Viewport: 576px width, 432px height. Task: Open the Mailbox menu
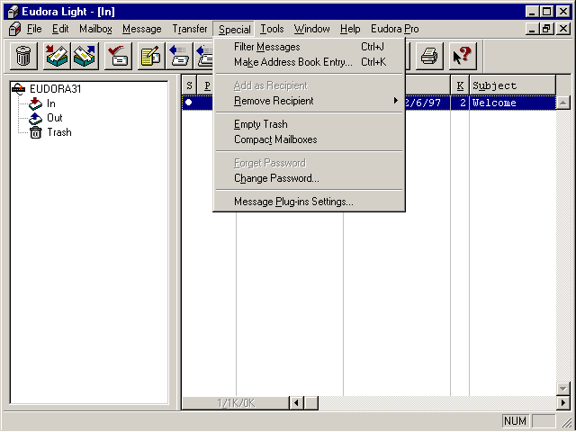pyautogui.click(x=96, y=29)
